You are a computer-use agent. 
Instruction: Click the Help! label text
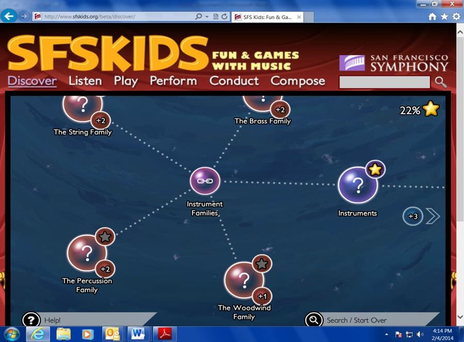point(52,320)
